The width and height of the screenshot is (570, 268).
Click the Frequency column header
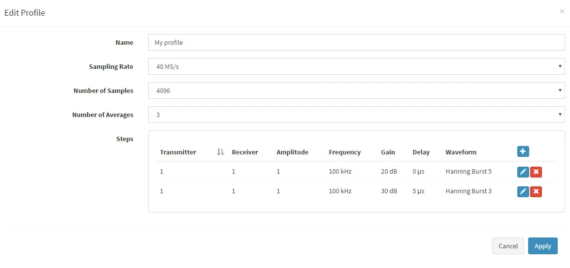(x=345, y=152)
